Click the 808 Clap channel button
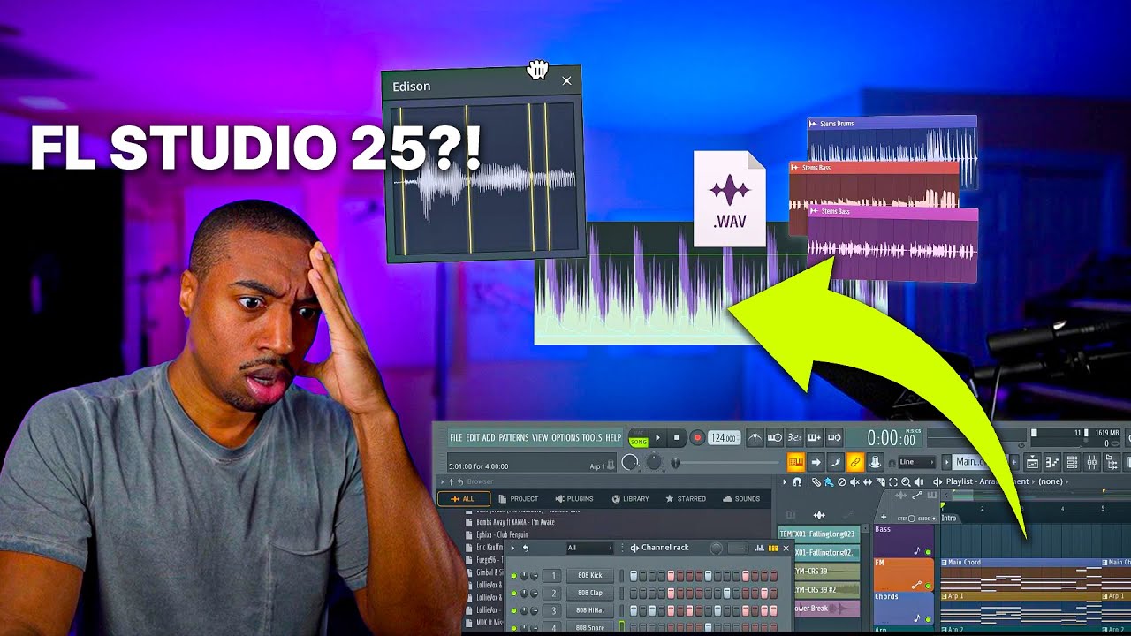The width and height of the screenshot is (1131, 636). click(590, 594)
